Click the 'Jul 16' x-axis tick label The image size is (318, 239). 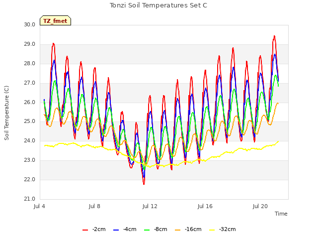point(205,206)
